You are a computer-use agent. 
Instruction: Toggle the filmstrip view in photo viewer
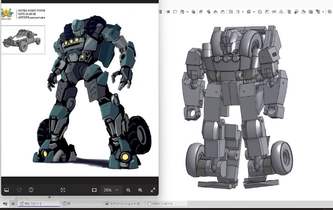(6, 190)
